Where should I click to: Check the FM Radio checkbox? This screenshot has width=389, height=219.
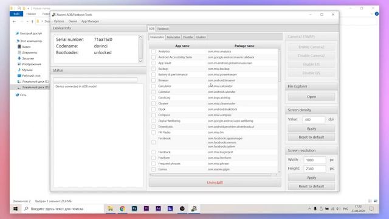[x=154, y=133]
